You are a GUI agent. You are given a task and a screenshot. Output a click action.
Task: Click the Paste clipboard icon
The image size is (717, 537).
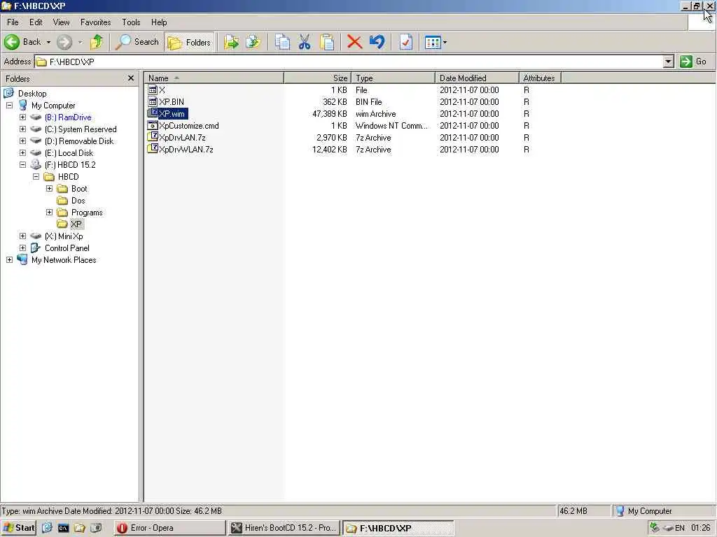click(327, 43)
